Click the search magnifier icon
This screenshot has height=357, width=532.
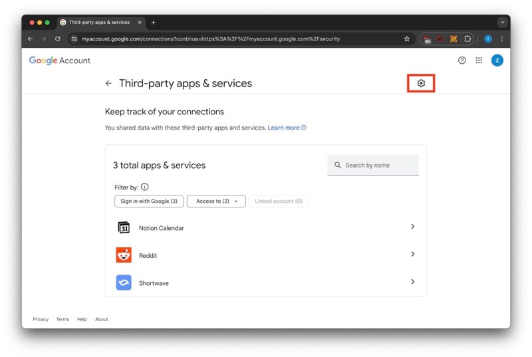click(x=338, y=165)
